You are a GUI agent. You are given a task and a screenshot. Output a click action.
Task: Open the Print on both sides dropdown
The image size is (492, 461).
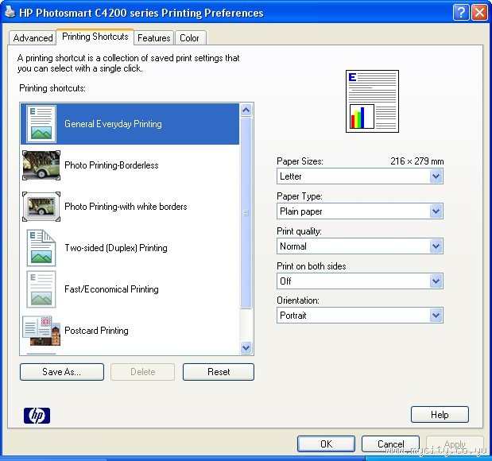(x=360, y=281)
